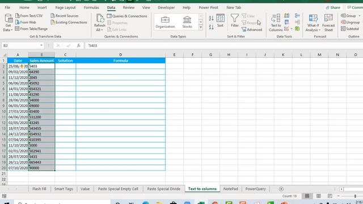Open Get Data menu
Image resolution: width=363 pixels, height=204 pixels.
(8, 23)
